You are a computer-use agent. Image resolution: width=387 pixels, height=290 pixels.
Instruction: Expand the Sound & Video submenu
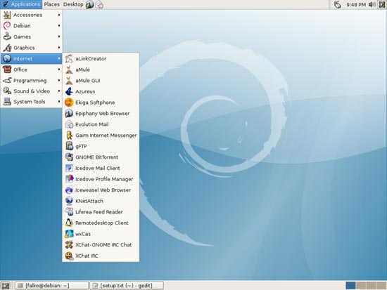(32, 91)
